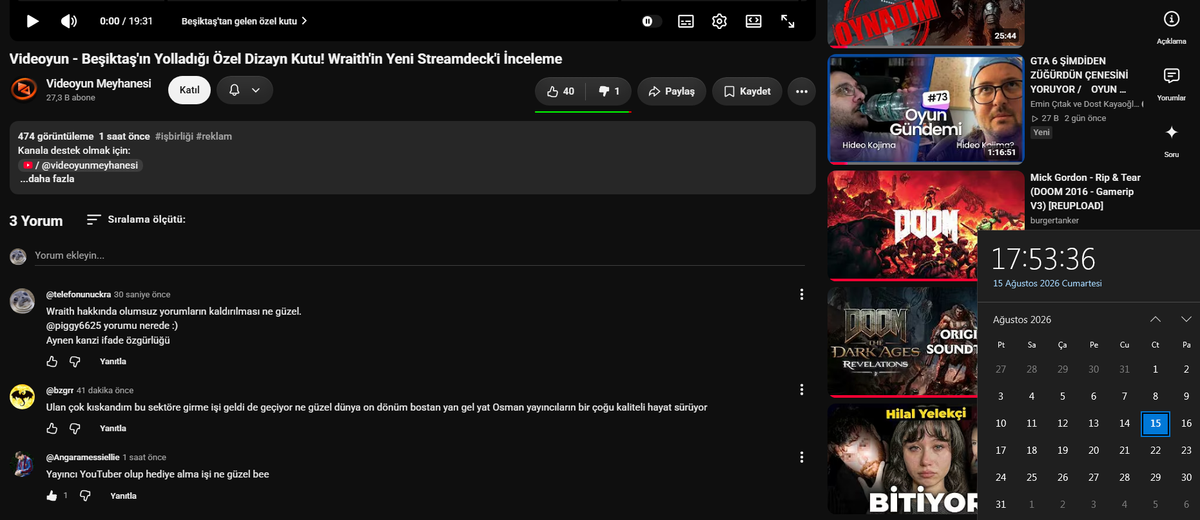Go to previous month in calendar
The height and width of the screenshot is (520, 1200).
pos(1156,319)
